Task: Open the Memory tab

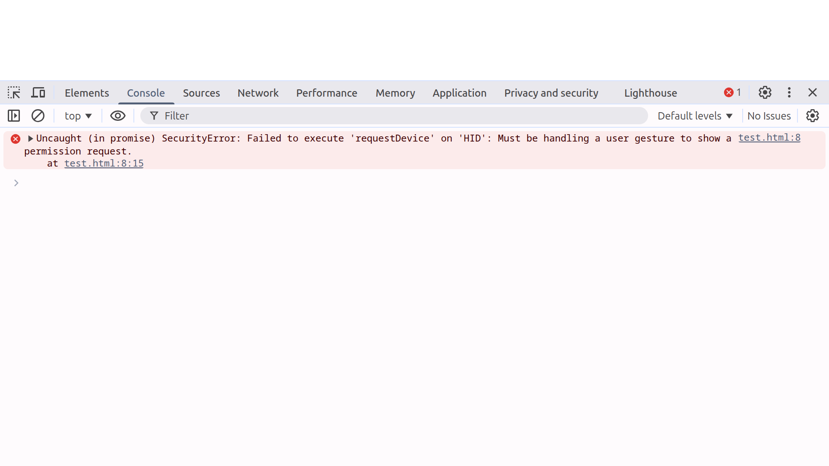Action: 395,93
